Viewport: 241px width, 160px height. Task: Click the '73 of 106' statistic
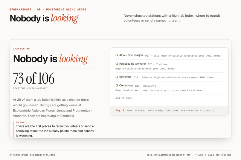(34, 78)
